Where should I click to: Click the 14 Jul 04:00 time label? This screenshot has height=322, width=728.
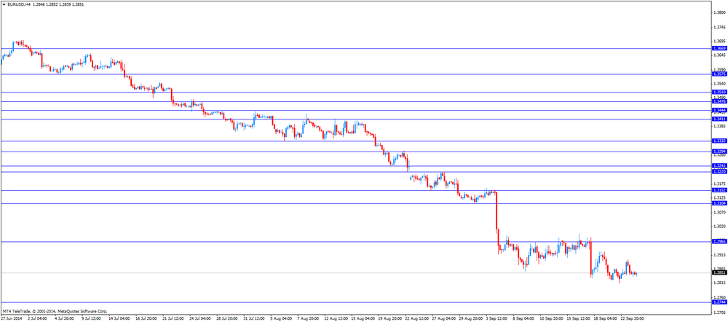click(119, 319)
